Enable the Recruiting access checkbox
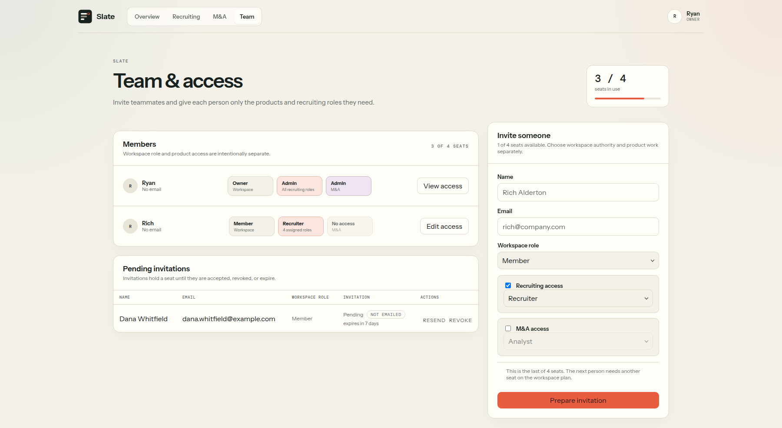This screenshot has height=428, width=782. [508, 286]
